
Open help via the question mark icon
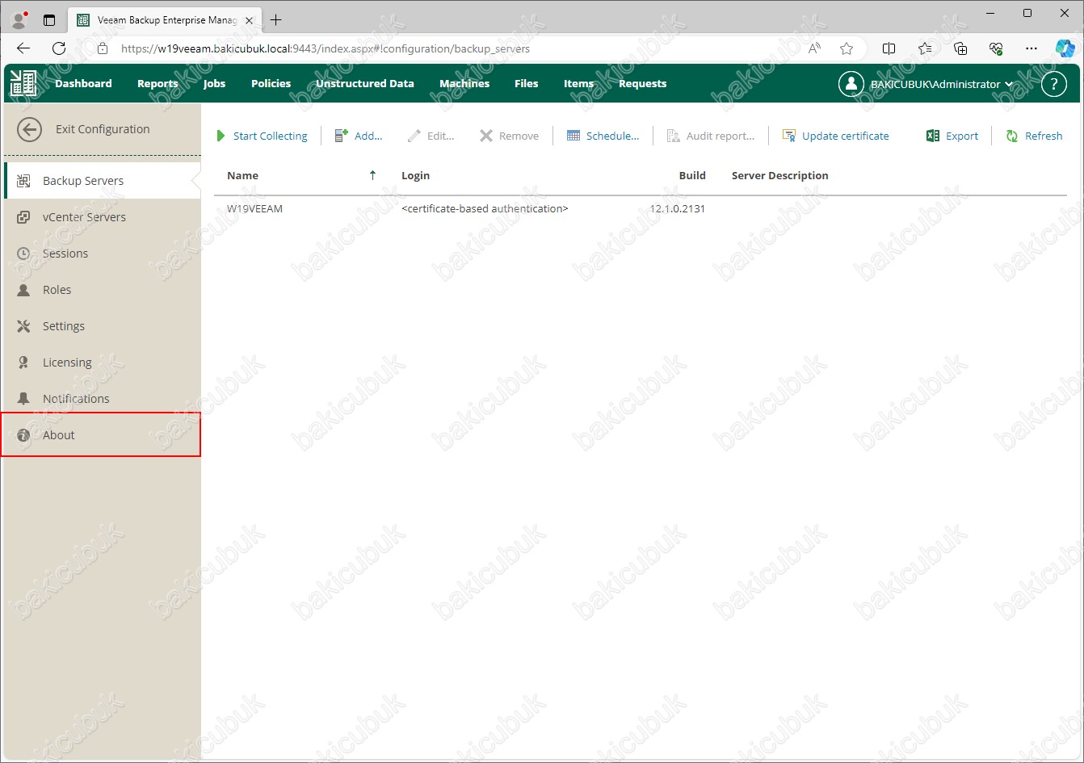pyautogui.click(x=1053, y=84)
